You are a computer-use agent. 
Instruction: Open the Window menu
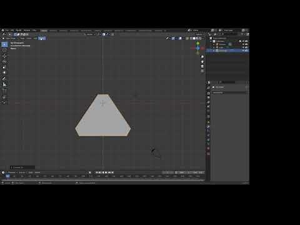click(x=27, y=31)
